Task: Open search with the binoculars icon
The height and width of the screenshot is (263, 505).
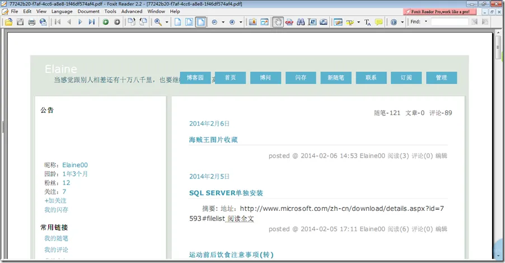Action: (301, 22)
